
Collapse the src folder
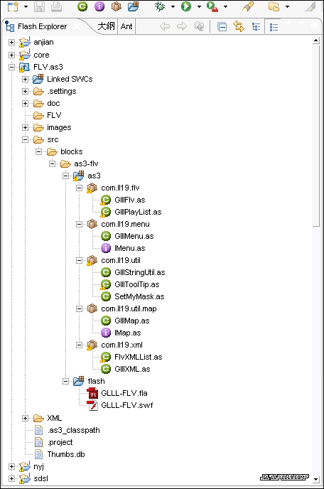click(26, 139)
